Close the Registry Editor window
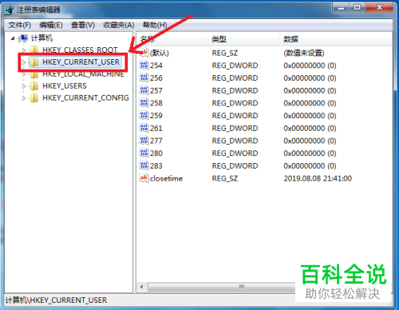The image size is (399, 310). [379, 8]
